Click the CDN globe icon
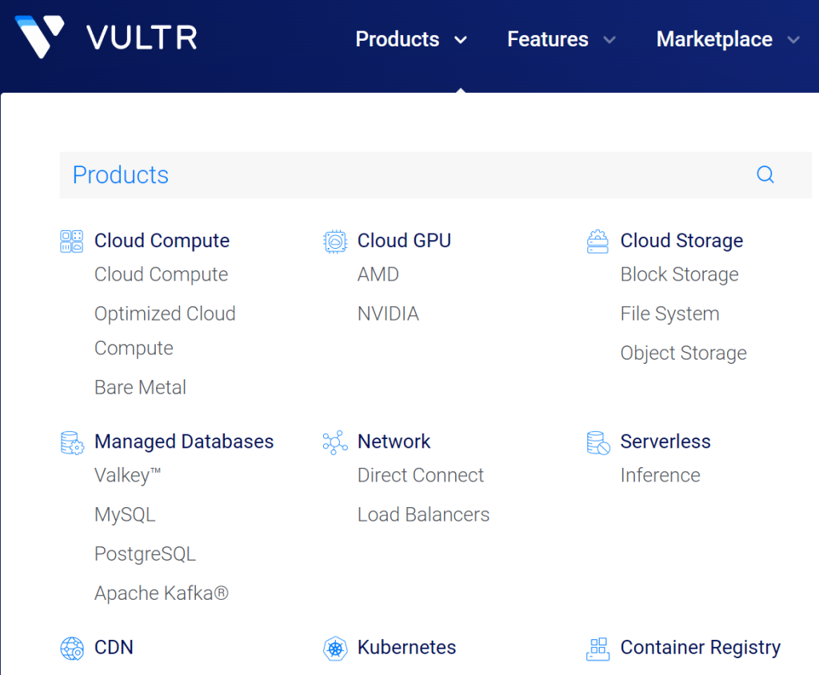The height and width of the screenshot is (675, 819). click(x=71, y=649)
